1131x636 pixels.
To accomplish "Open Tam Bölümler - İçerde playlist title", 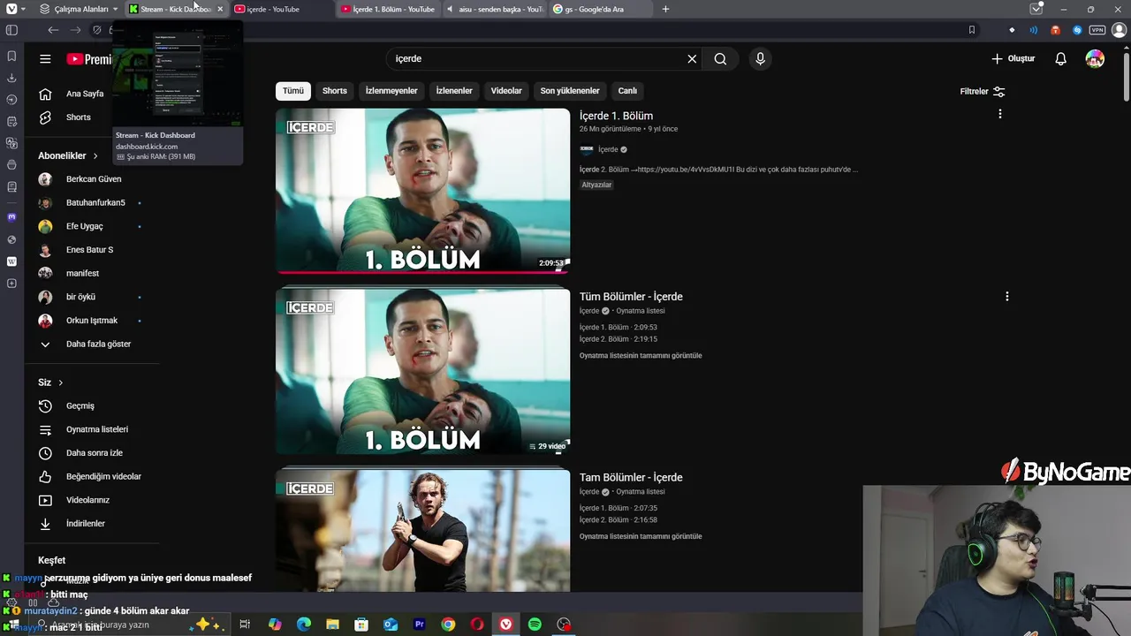I will (x=631, y=478).
